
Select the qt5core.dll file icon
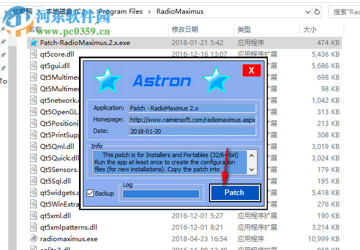[33, 54]
